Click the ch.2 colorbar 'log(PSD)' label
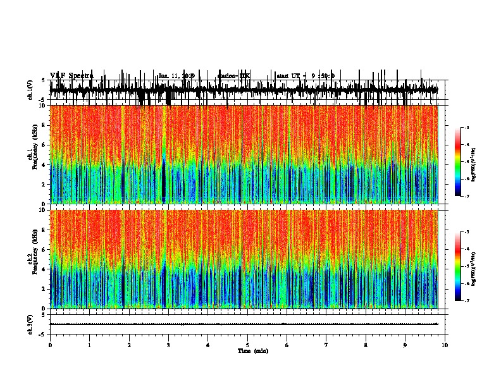This screenshot has width=501, height=387. tap(473, 269)
